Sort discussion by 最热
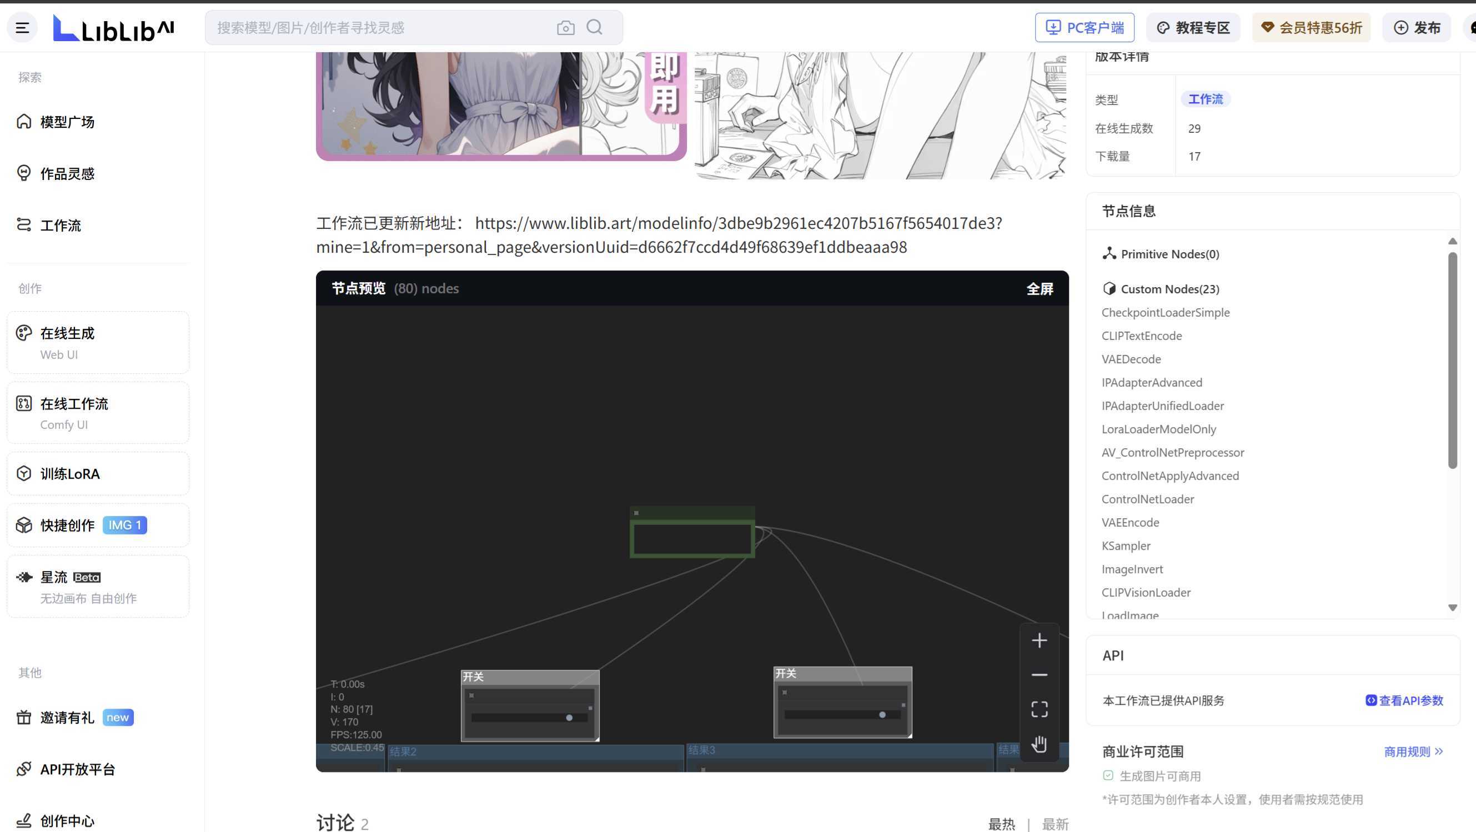Image resolution: width=1476 pixels, height=832 pixels. point(1002,824)
